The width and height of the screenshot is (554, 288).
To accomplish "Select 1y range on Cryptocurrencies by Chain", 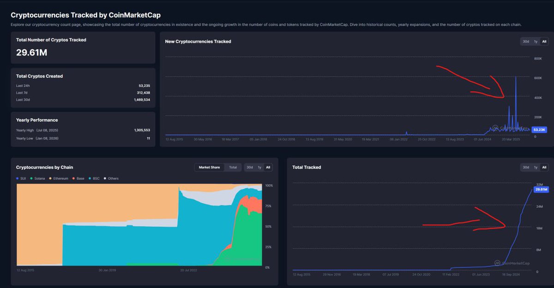I will (259, 167).
